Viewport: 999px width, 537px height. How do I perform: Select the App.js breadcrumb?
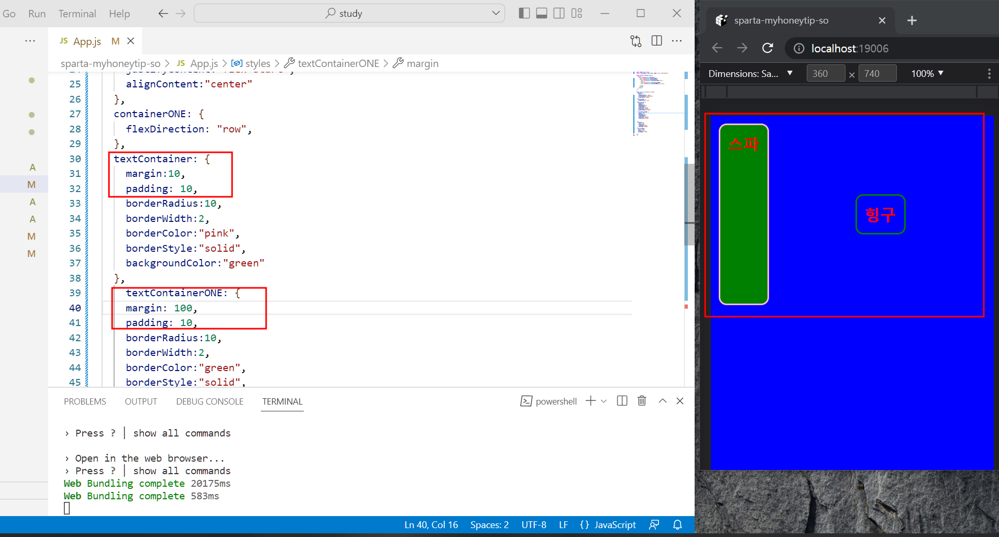point(197,63)
